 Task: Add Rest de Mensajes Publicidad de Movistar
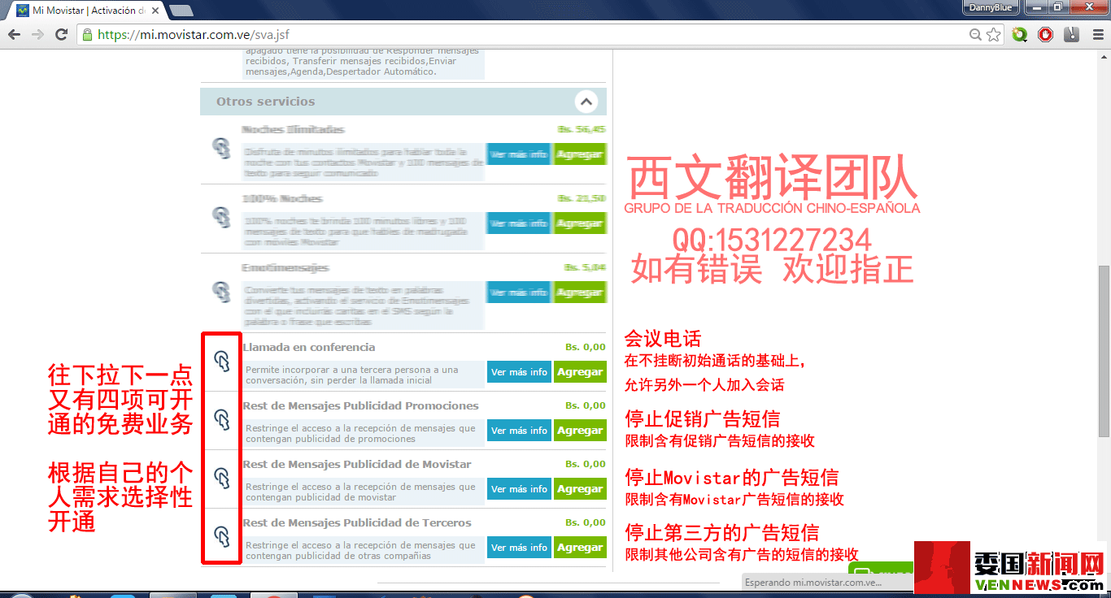tap(580, 489)
